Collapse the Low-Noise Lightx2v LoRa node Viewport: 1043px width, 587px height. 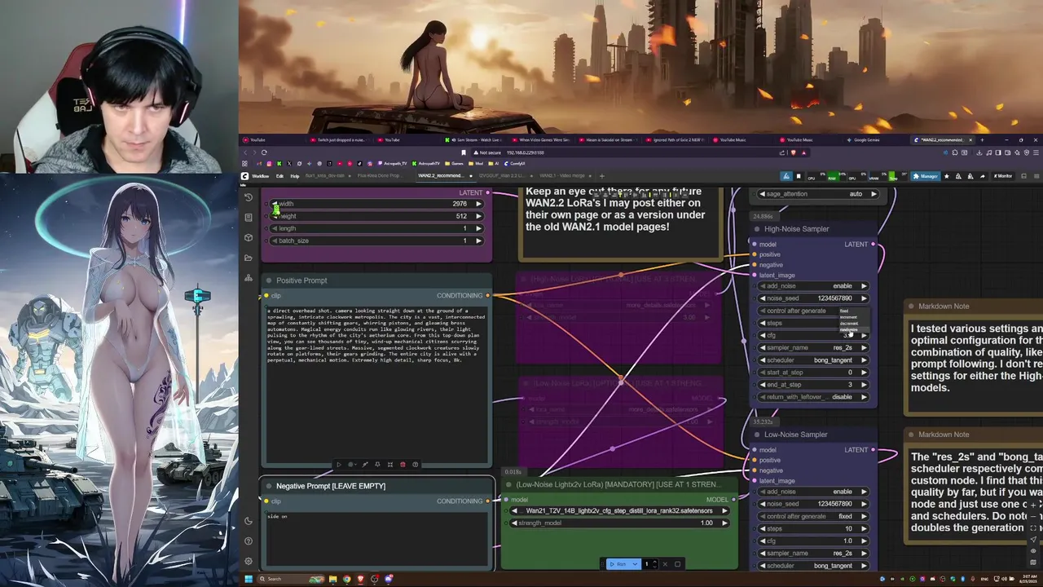click(x=508, y=484)
